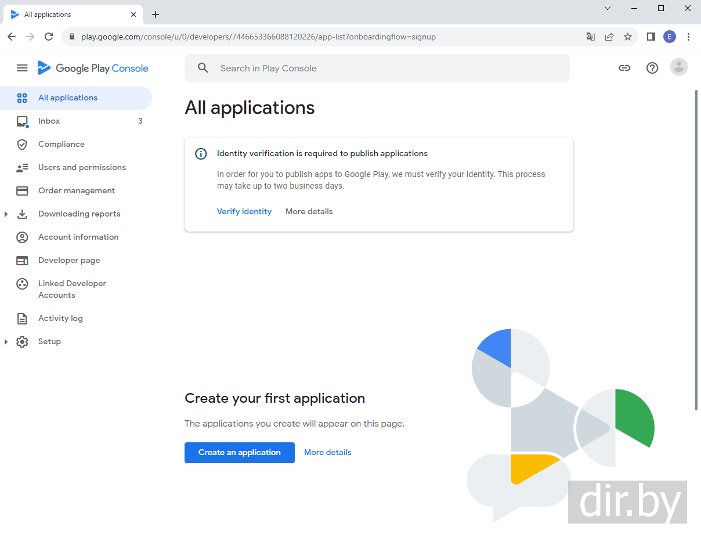Click the Order management card icon
Screen dimensions: 701x534
point(22,190)
